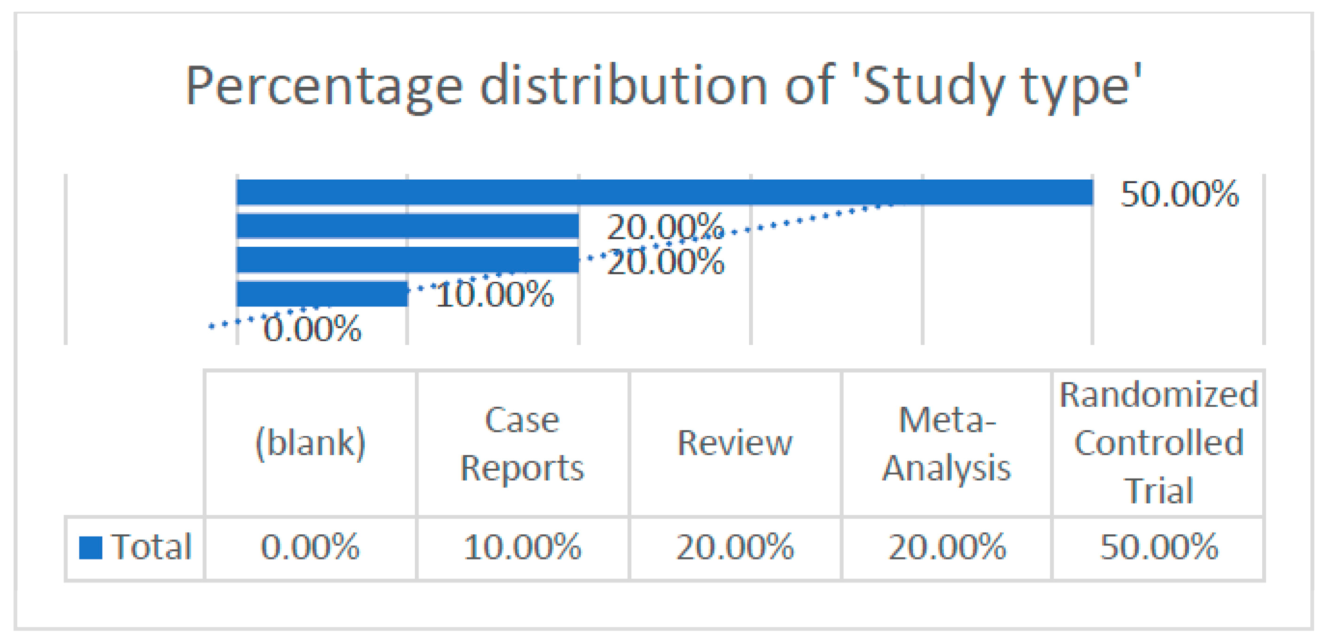Select the Case Reports 10.00% bar
1330x639 pixels.
tap(322, 294)
